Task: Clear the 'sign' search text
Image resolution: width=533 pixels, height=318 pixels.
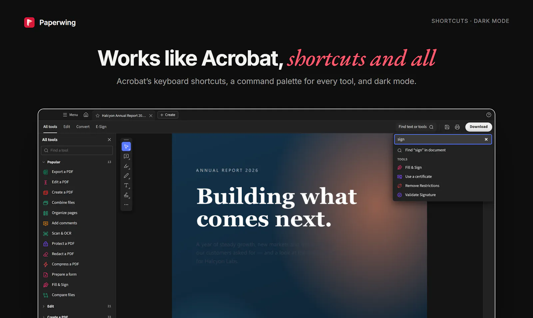Action: (486, 139)
